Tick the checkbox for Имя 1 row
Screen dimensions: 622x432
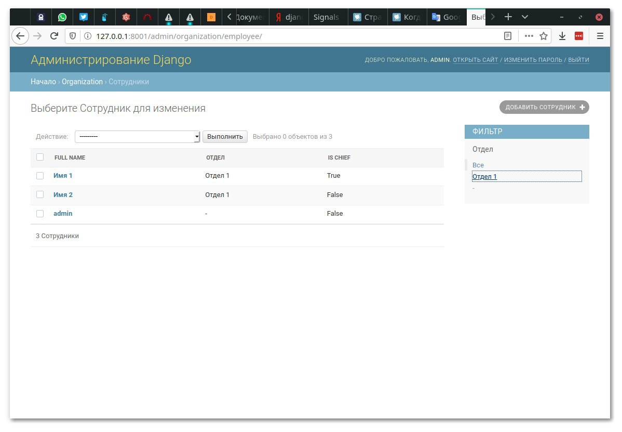[40, 176]
